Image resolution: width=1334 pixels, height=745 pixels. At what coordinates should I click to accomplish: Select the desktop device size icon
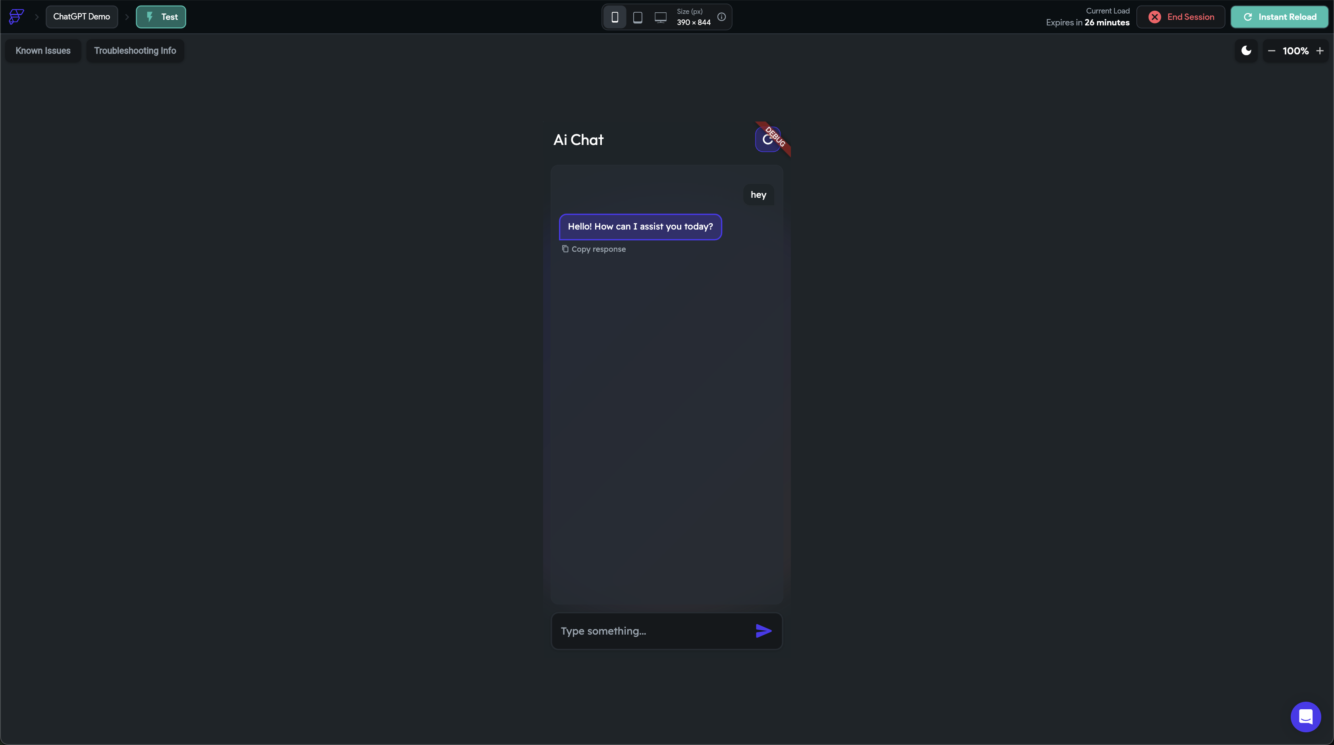pyautogui.click(x=660, y=17)
